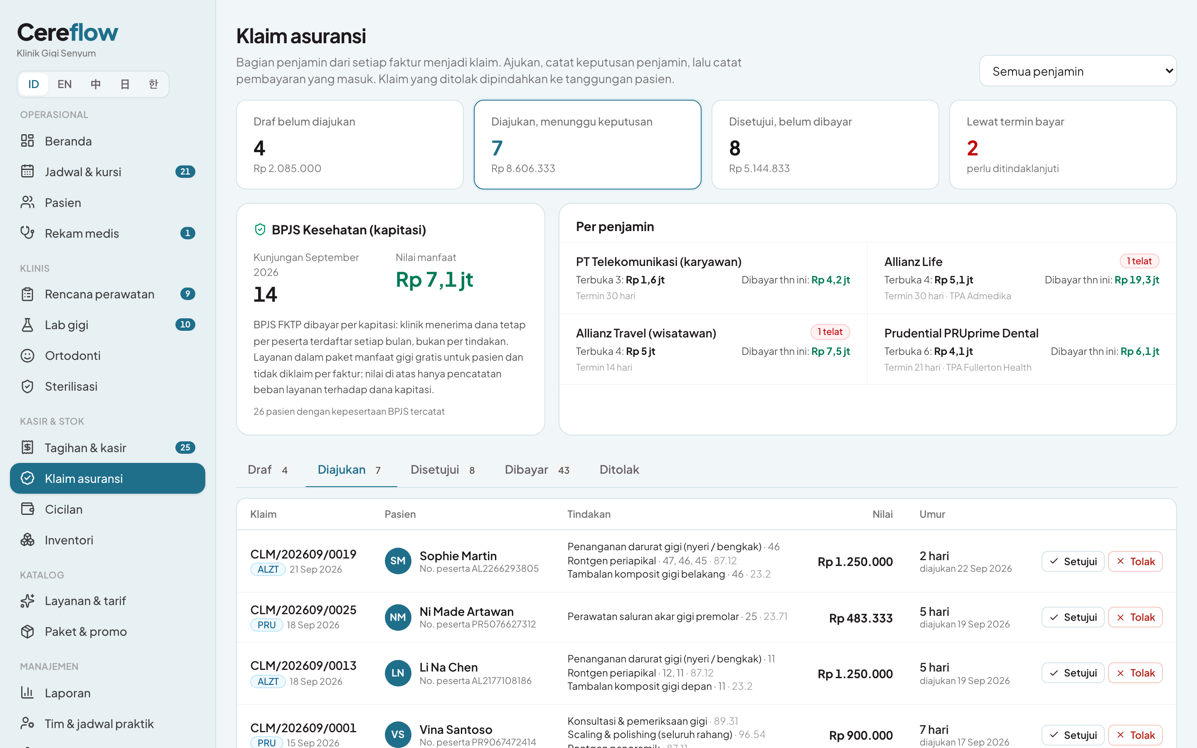Open Lab gigi flask icon

pos(27,325)
